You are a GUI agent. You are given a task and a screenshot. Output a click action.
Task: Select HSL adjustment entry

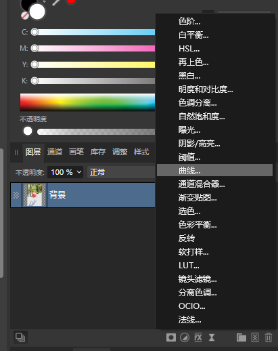pos(215,49)
